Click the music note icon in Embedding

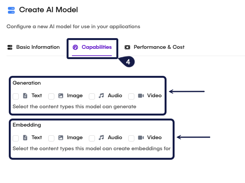click(x=101, y=138)
